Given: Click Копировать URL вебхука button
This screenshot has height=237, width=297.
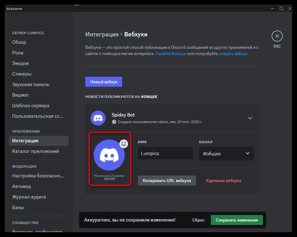Looking at the screenshot, I should [167, 181].
